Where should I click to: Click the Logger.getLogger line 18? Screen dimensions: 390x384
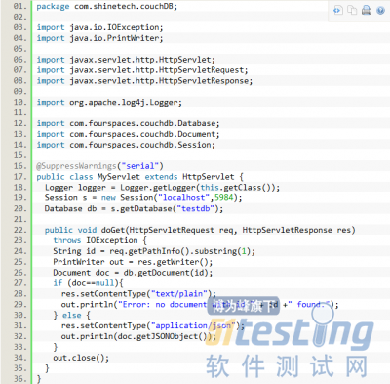[162, 188]
